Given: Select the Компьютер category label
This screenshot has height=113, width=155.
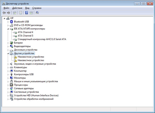Looking at the screenshot, I should [x=20, y=71].
